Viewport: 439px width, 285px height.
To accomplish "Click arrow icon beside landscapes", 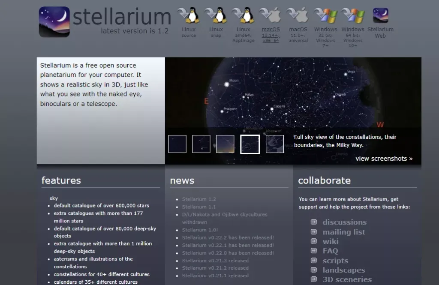I will [x=313, y=270].
